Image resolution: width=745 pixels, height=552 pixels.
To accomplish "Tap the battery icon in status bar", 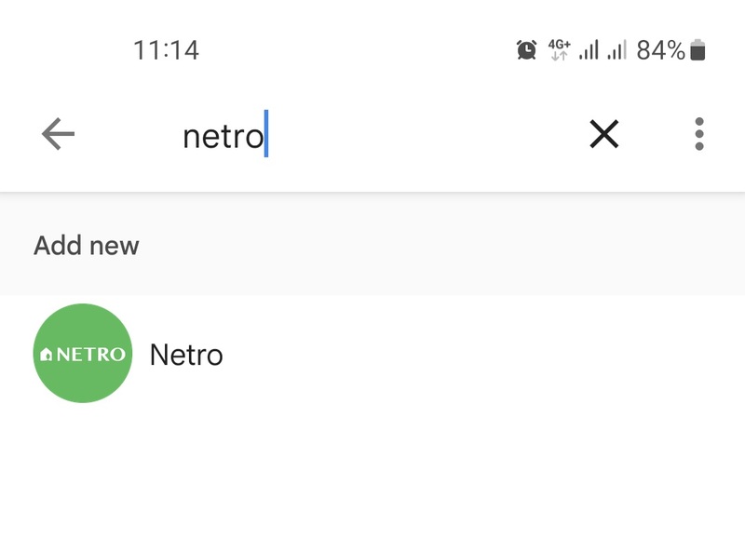I will (698, 50).
